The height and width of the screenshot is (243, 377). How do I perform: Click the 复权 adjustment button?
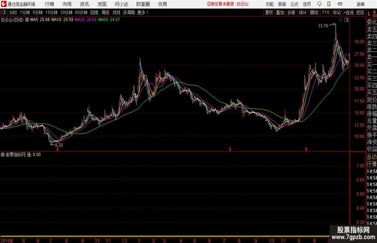pos(269,12)
